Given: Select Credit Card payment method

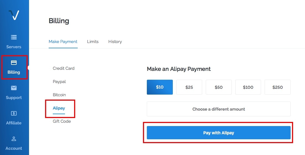Looking at the screenshot, I should [64, 68].
